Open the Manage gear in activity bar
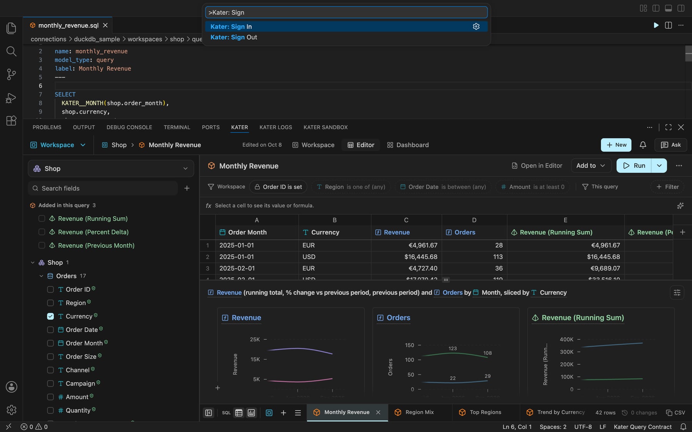The image size is (692, 432). click(12, 410)
